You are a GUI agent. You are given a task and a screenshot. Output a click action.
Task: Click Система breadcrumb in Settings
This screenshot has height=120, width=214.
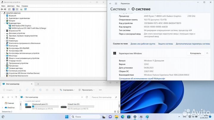(x=118, y=9)
